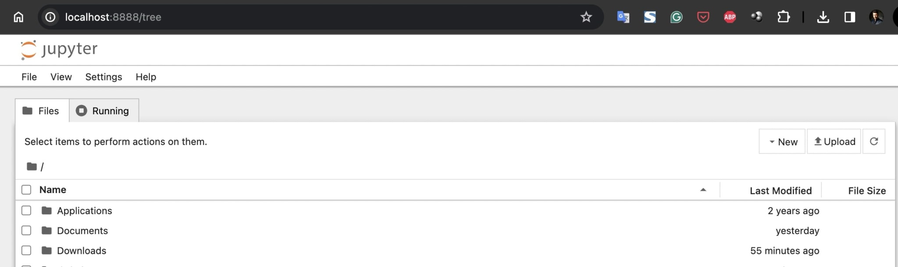Open the Adblock Plus extension

point(730,17)
